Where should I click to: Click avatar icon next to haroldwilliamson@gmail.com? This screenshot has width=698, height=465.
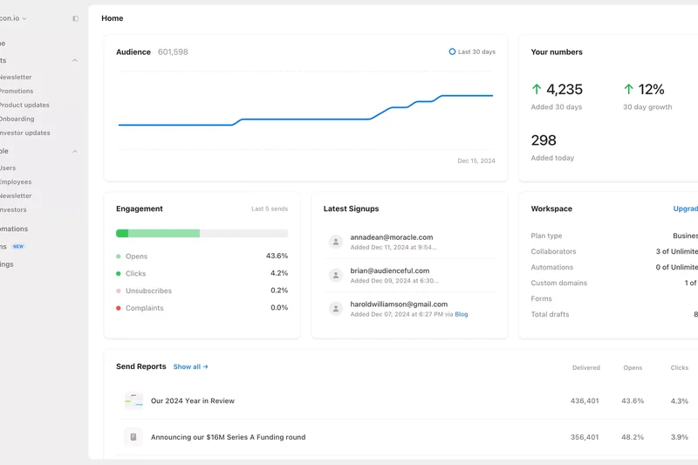point(335,309)
